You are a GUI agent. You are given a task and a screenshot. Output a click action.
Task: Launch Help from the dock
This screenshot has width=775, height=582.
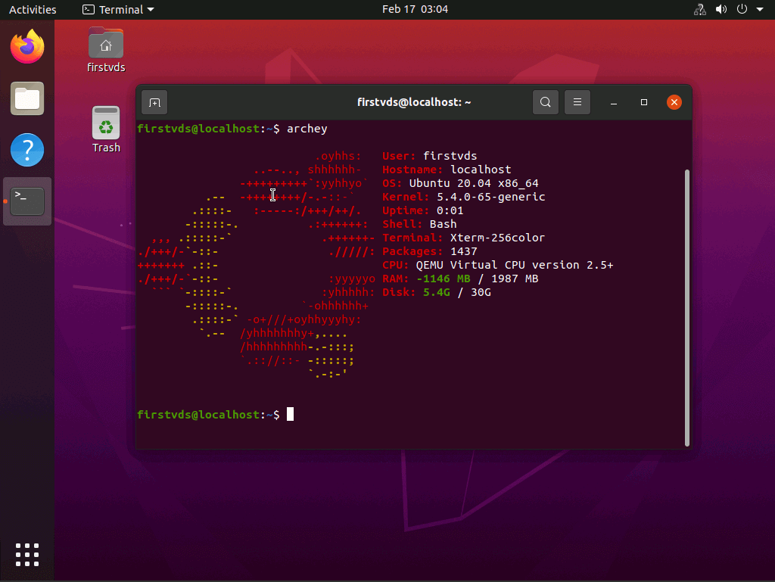(27, 150)
